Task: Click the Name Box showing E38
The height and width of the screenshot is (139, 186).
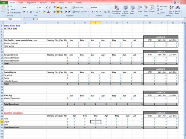Action: point(10,19)
